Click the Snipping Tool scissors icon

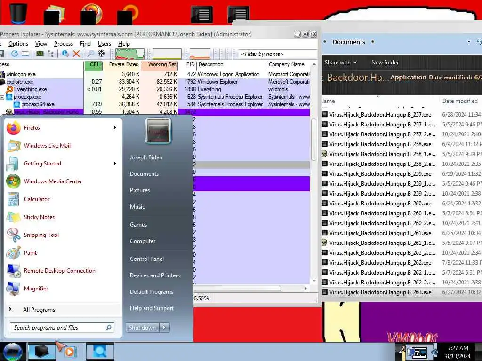[13, 235]
